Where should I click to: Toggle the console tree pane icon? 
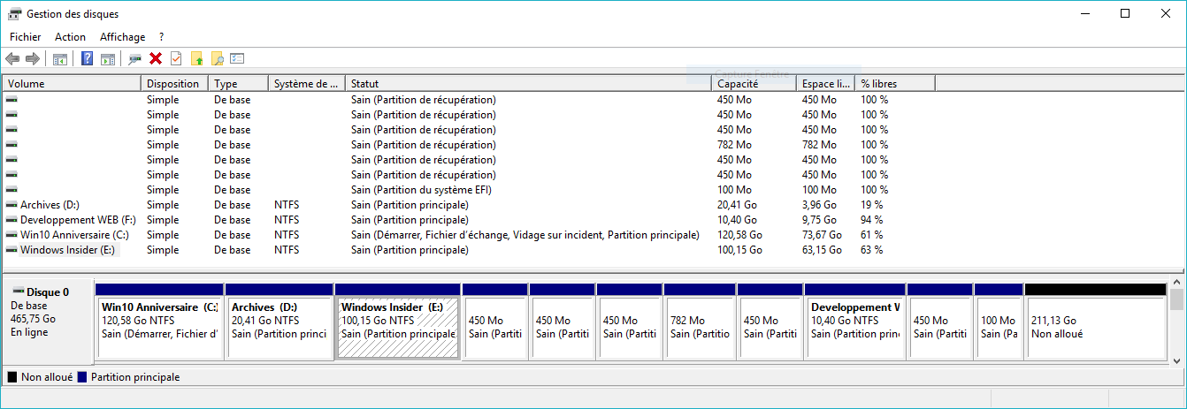click(60, 59)
